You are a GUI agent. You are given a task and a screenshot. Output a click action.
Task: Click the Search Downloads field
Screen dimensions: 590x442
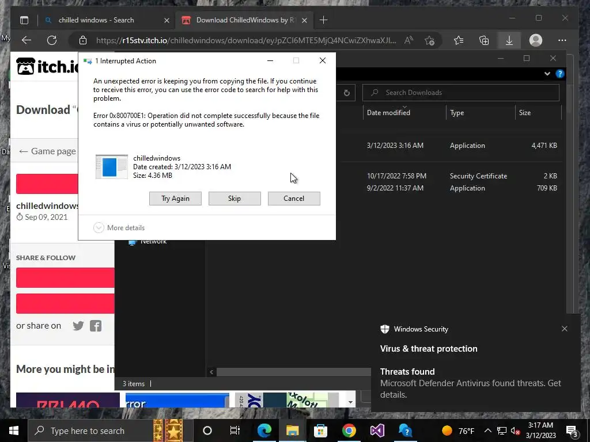460,93
